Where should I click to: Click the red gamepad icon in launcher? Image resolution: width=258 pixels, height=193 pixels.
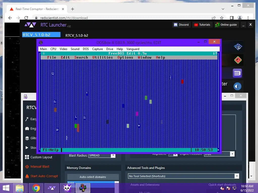(238, 60)
